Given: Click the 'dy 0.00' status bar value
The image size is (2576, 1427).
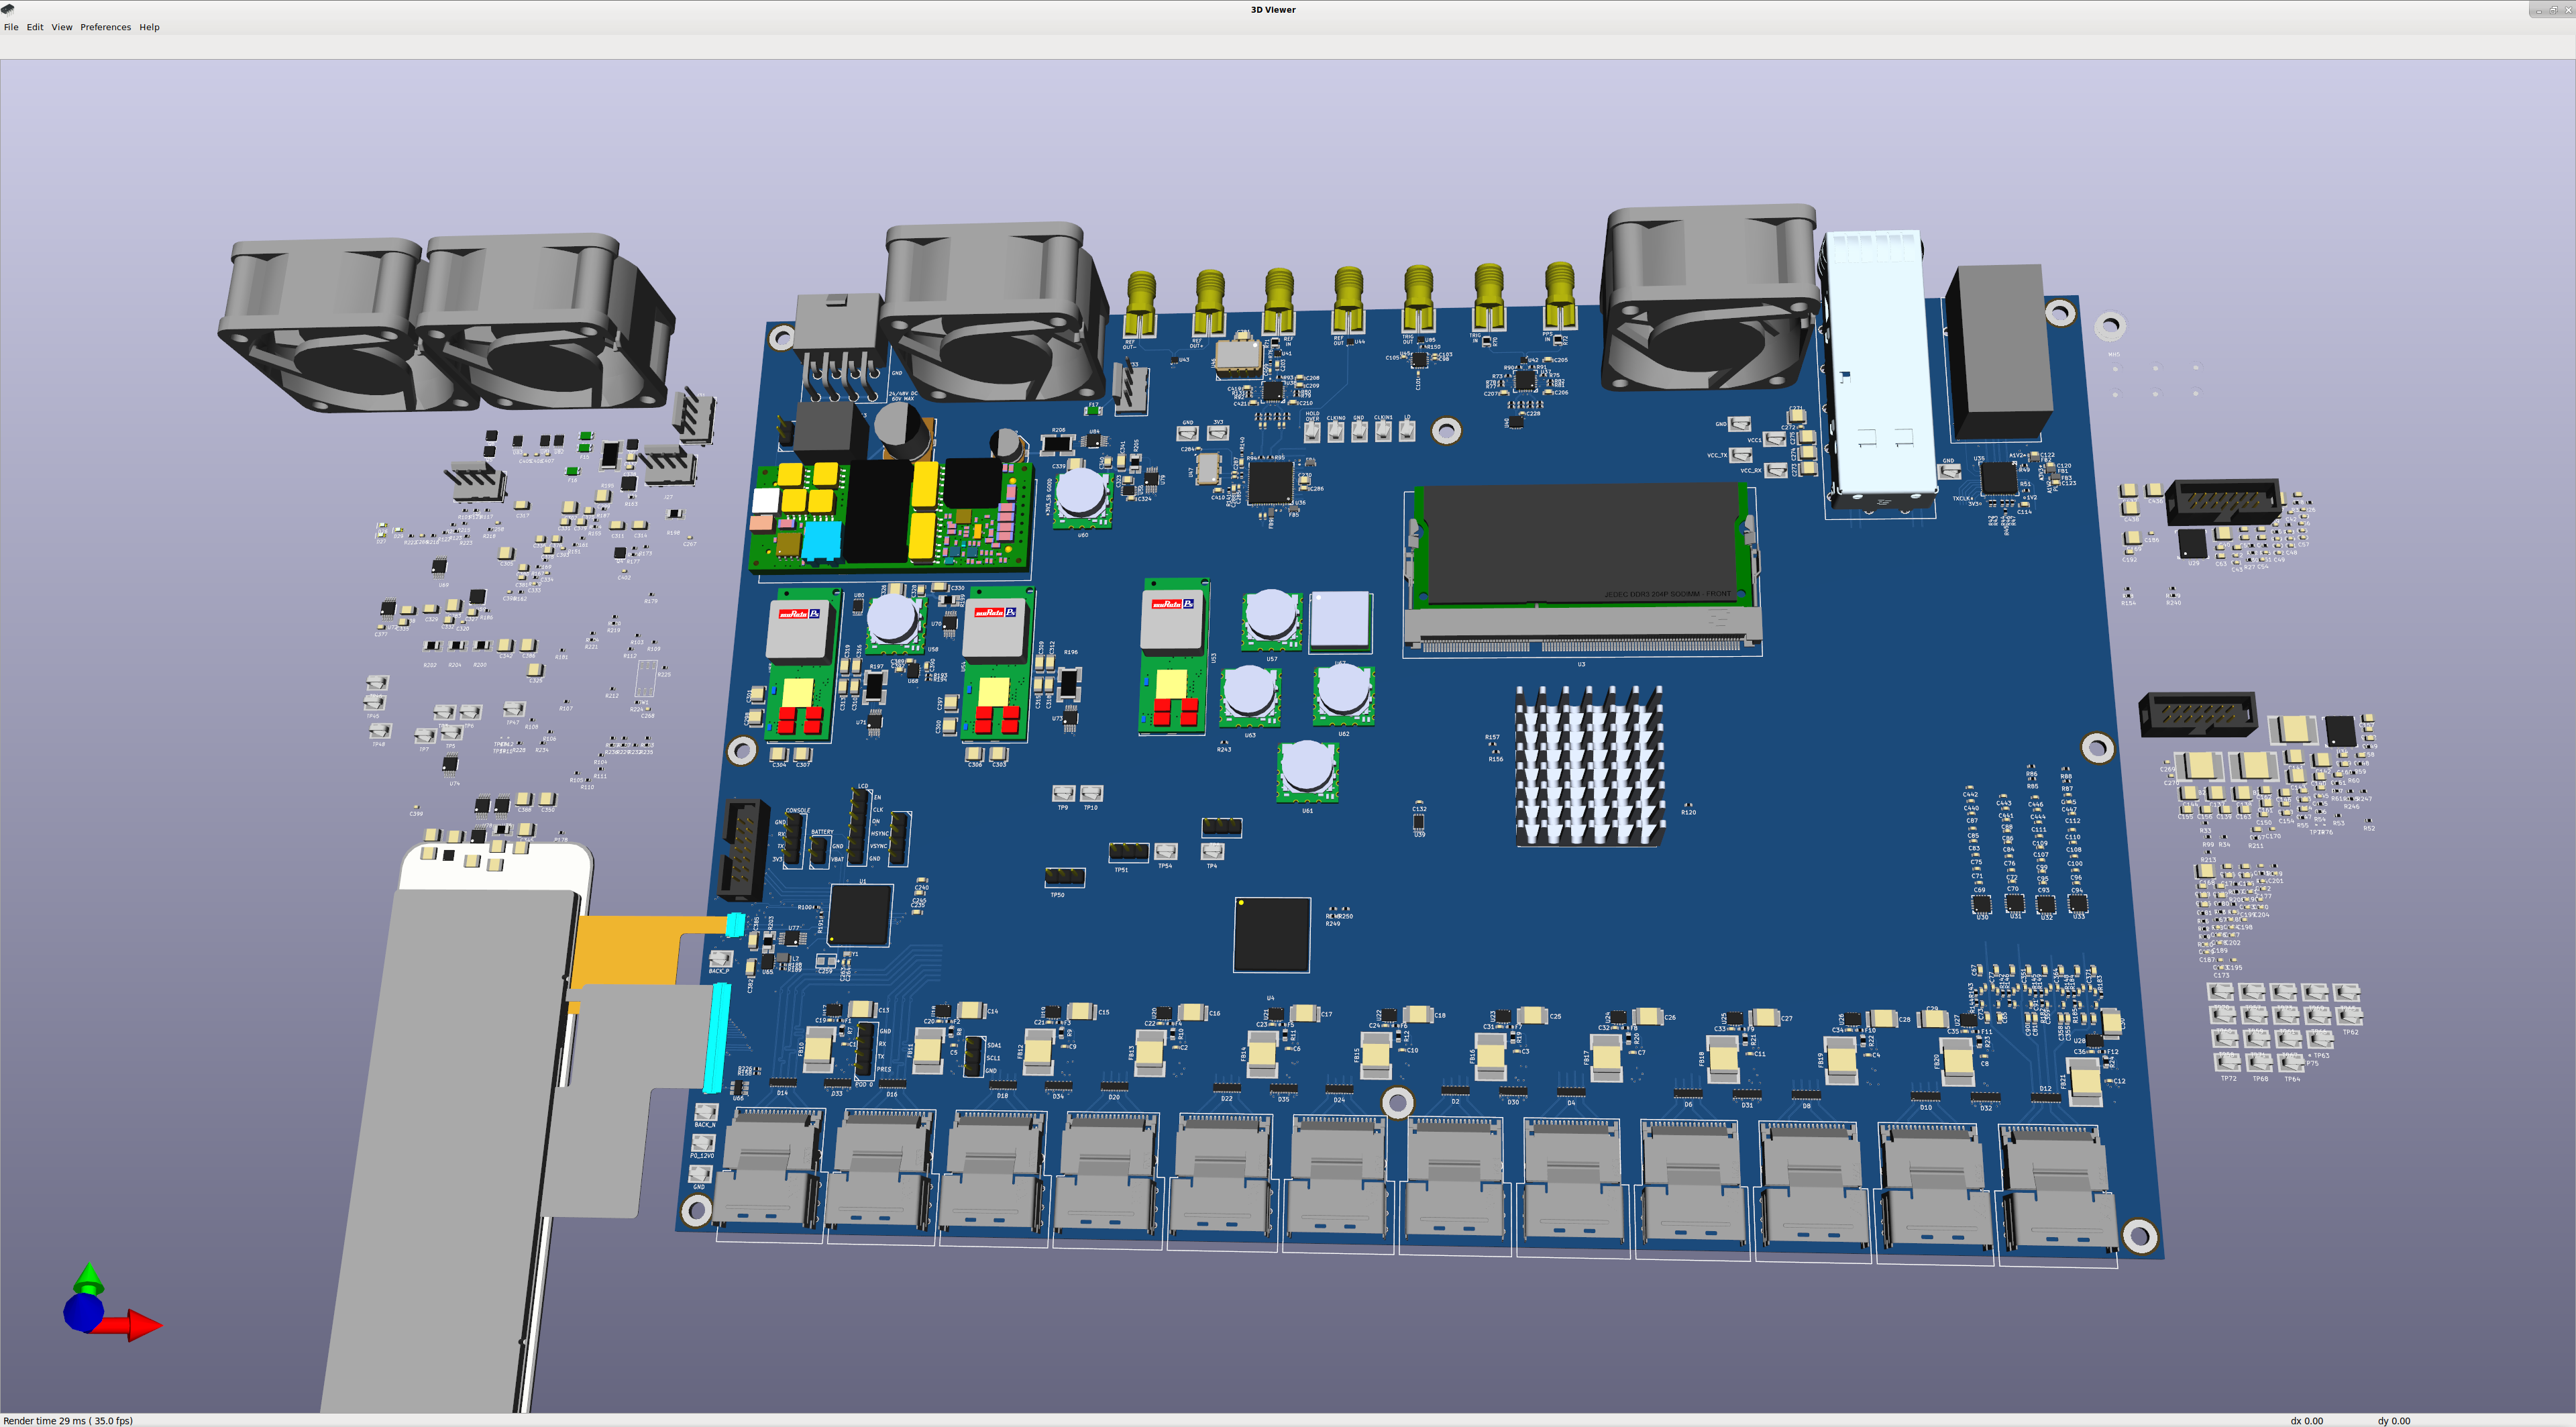Looking at the screenshot, I should 2393,1420.
